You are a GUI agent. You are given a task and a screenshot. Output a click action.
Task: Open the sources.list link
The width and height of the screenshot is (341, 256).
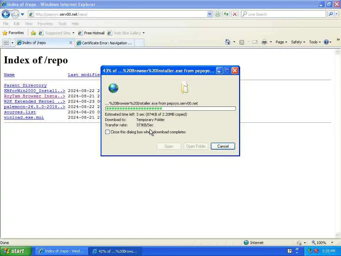(20, 112)
